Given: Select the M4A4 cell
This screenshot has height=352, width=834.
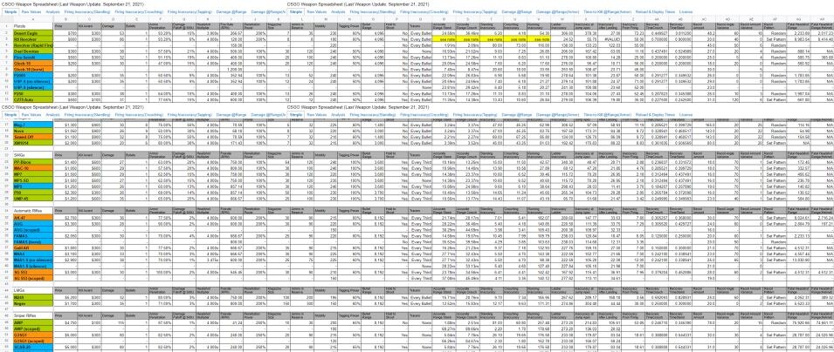Looking at the screenshot, I should coord(32,254).
